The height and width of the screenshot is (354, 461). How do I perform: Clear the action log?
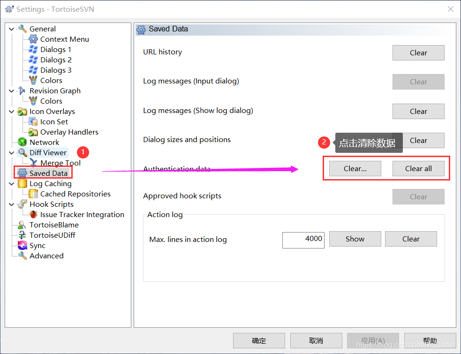[411, 239]
